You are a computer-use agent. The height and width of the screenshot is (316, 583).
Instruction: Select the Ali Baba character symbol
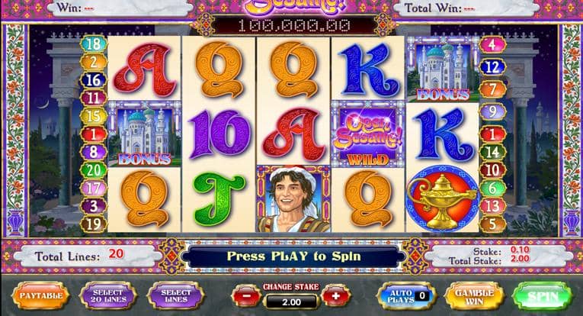(x=293, y=198)
